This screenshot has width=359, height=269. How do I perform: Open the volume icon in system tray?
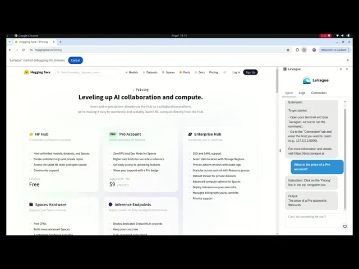point(343,36)
